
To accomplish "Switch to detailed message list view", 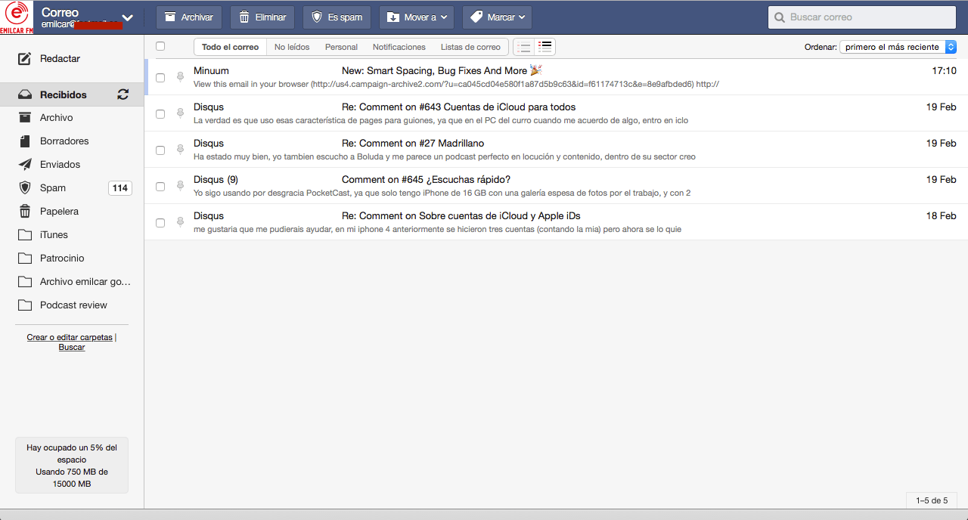I will 544,46.
